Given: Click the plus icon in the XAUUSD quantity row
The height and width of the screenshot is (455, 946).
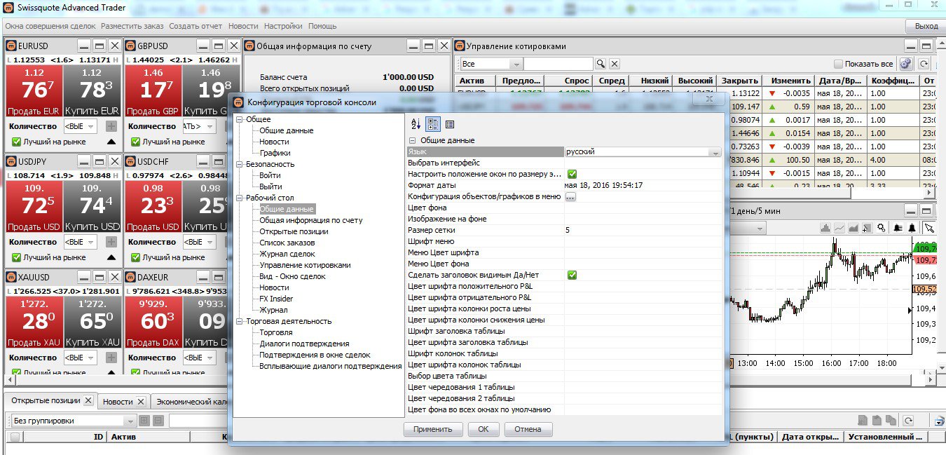Looking at the screenshot, I should click(111, 358).
